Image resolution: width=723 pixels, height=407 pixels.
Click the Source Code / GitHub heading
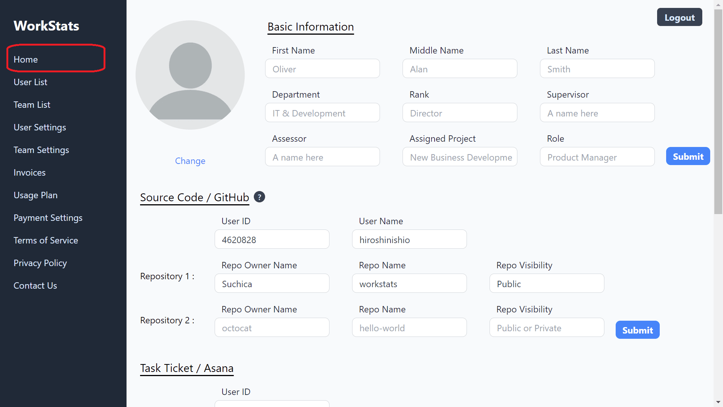pyautogui.click(x=195, y=197)
